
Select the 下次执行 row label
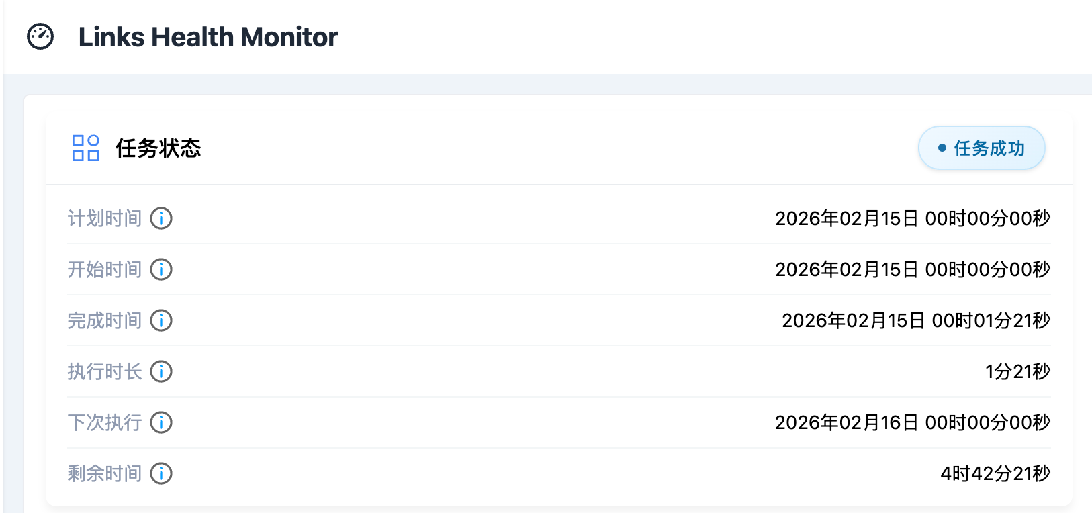(x=105, y=422)
